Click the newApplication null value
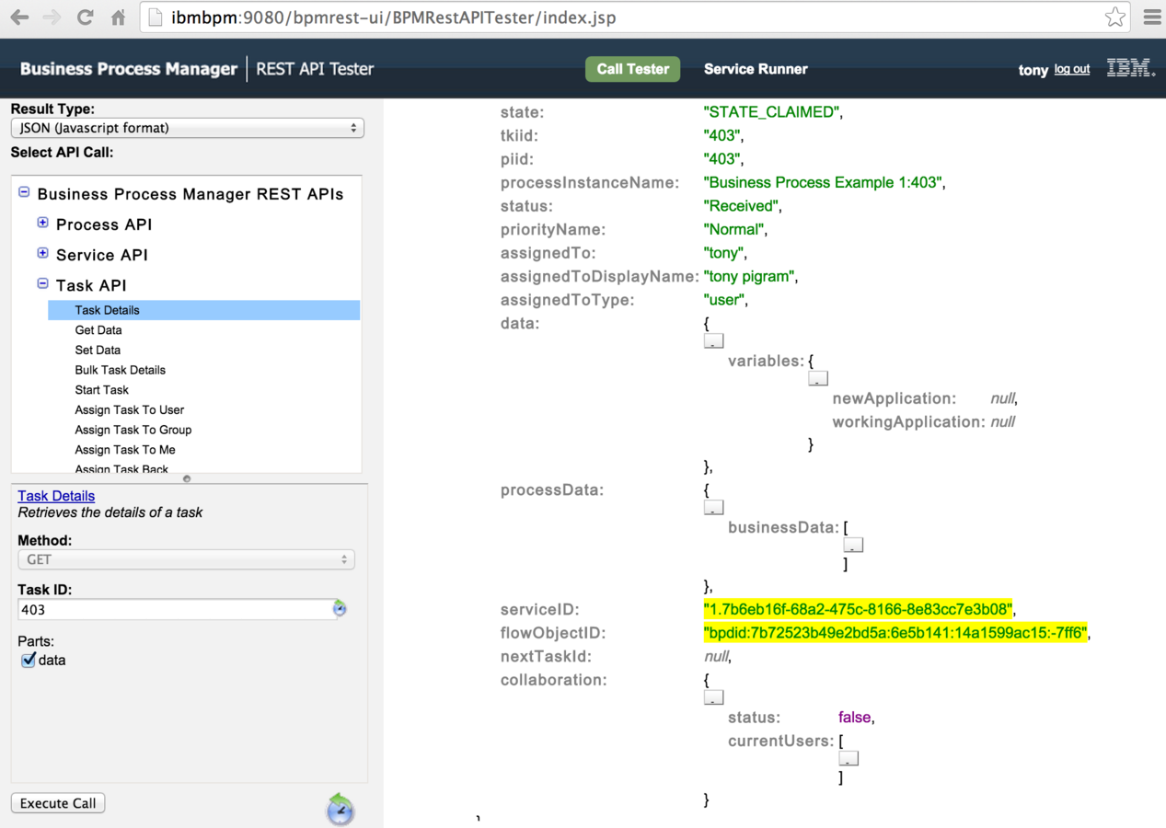Screen dimensions: 1166x828 1002,398
